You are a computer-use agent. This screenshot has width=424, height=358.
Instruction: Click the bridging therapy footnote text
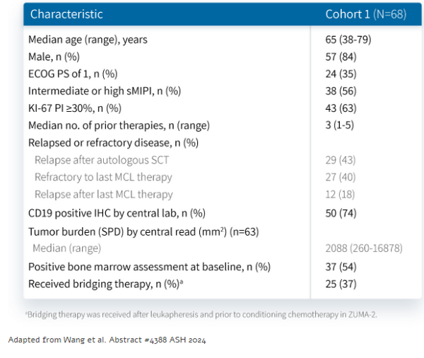pyautogui.click(x=201, y=314)
